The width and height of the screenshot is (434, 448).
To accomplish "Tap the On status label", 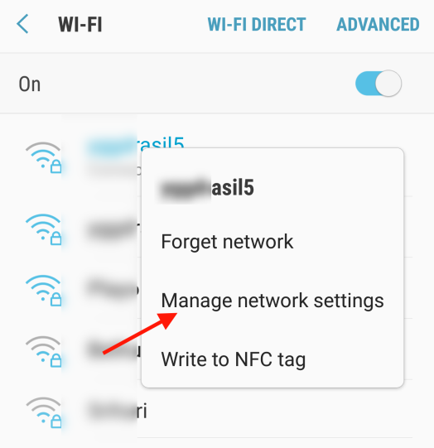I will (x=30, y=84).
